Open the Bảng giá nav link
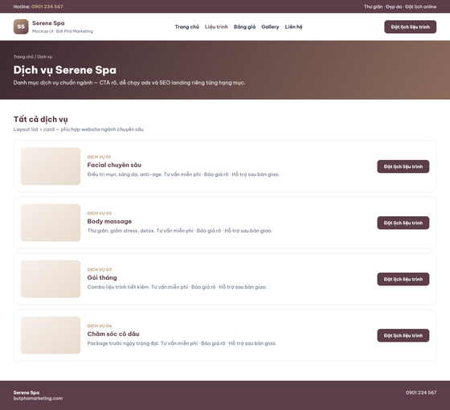Screen dimensions: 450x410 click(x=244, y=27)
